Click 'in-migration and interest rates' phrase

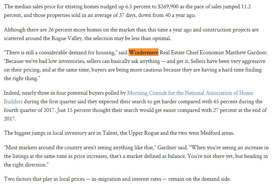[126, 179]
